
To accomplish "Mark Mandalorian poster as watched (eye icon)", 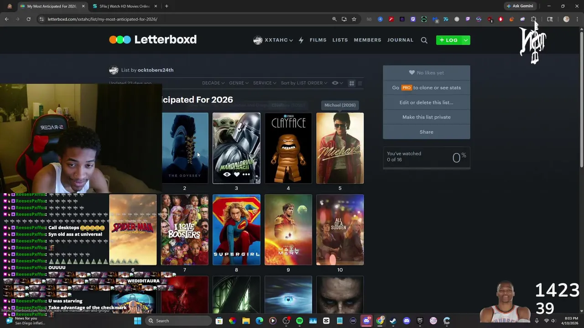I will (x=227, y=174).
